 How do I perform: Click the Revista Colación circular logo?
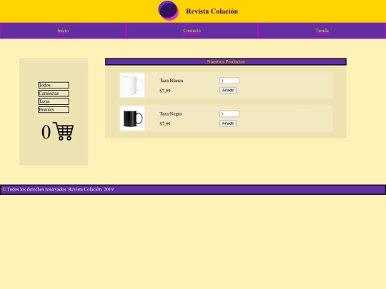pyautogui.click(x=168, y=11)
